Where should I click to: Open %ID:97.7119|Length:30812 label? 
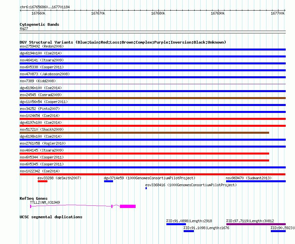(x=250, y=221)
